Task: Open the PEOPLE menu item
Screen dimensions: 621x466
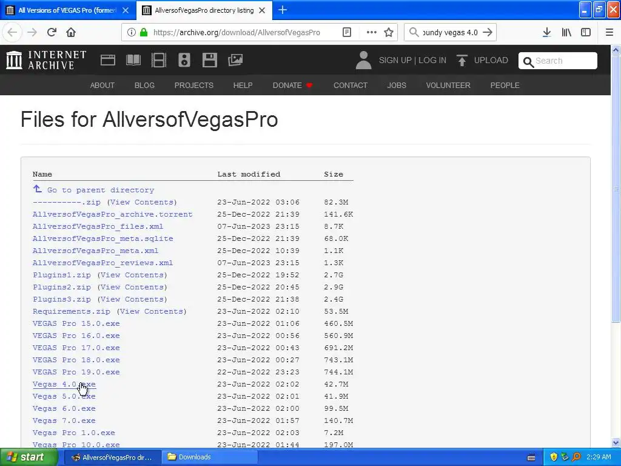Action: pyautogui.click(x=505, y=85)
